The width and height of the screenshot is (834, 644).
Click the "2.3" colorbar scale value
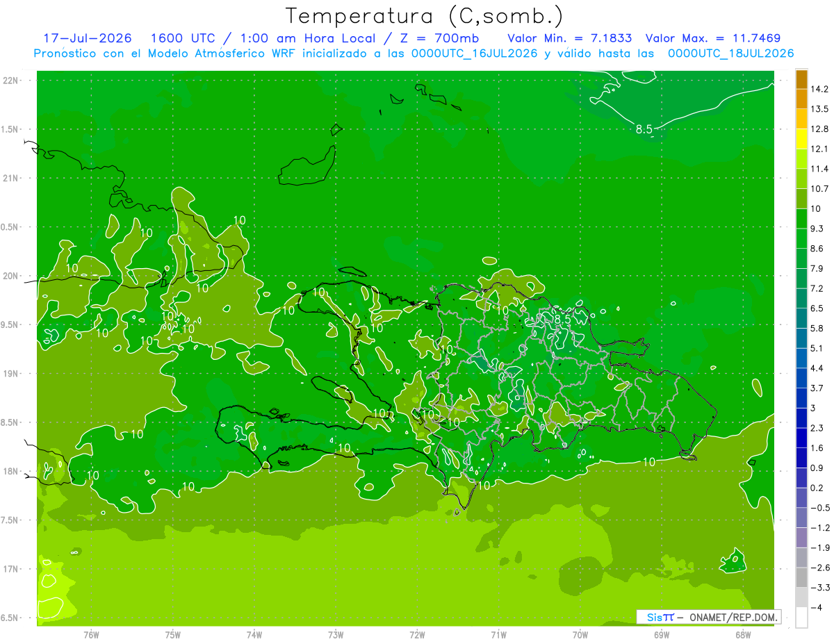[x=817, y=427]
